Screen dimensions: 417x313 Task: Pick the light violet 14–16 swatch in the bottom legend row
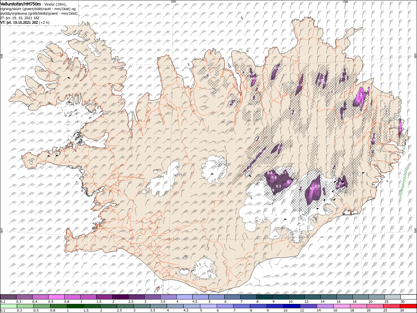tap(325, 306)
